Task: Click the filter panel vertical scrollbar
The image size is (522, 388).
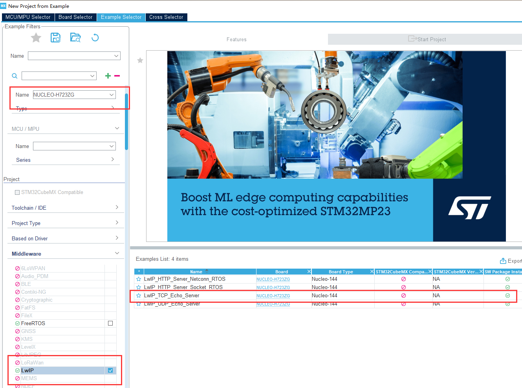Action: tap(126, 122)
